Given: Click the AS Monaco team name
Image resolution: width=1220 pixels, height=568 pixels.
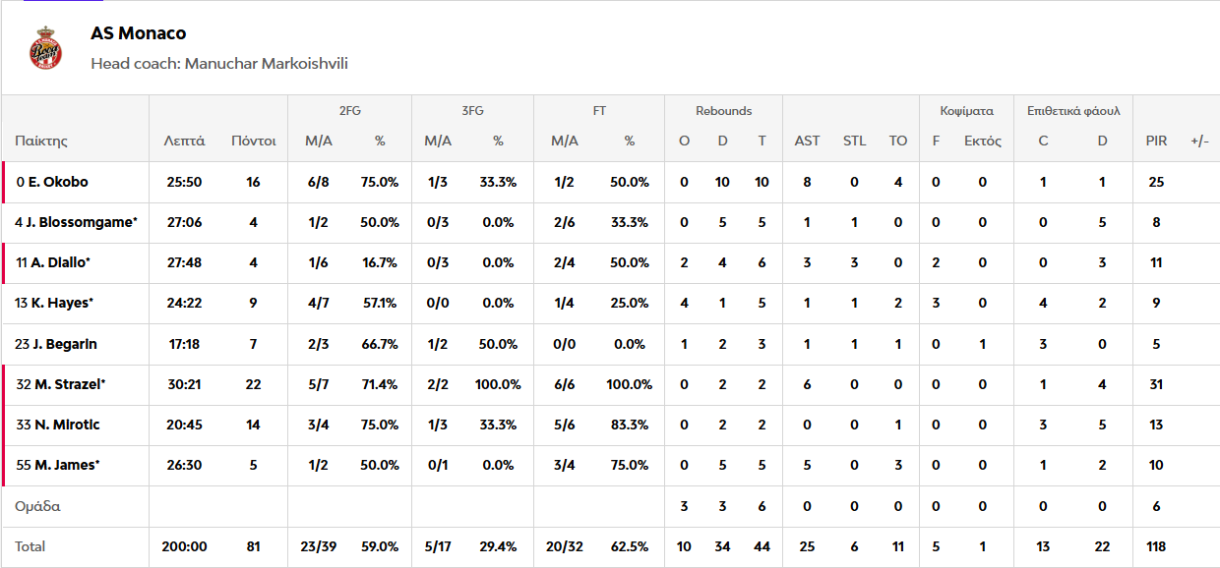Looking at the screenshot, I should coord(138,33).
